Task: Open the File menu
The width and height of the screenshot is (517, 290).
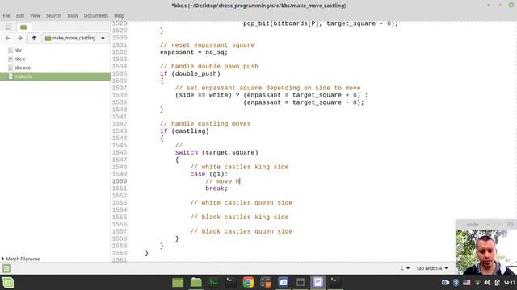Action: (6, 15)
